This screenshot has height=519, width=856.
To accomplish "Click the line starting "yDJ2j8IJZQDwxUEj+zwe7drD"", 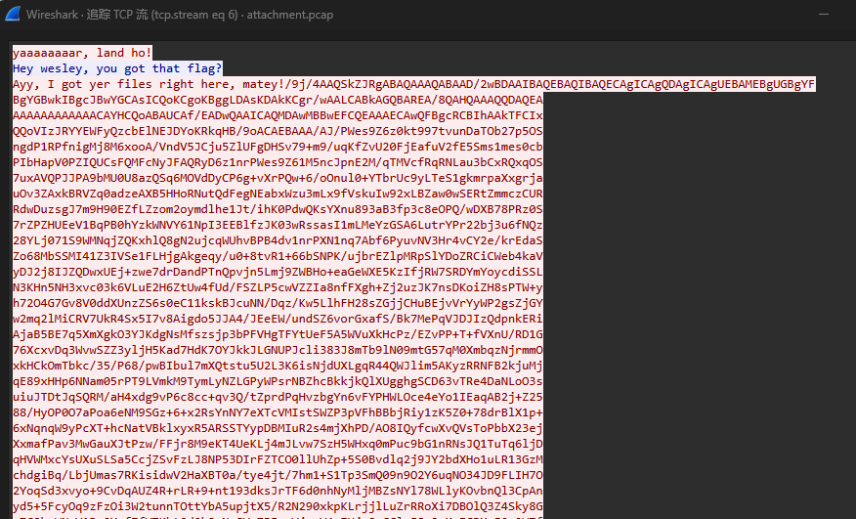I will pyautogui.click(x=278, y=272).
